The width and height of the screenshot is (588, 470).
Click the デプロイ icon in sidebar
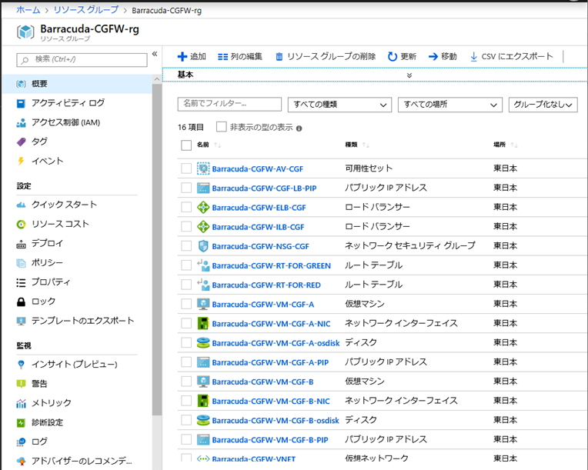pyautogui.click(x=21, y=244)
